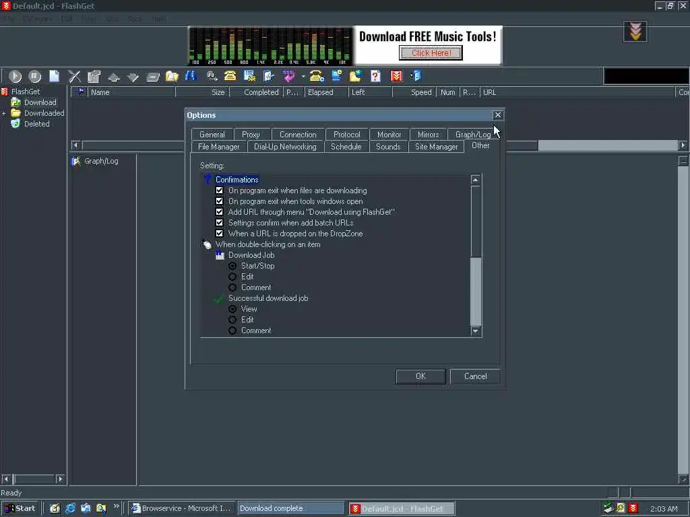Switch to the General tab
The width and height of the screenshot is (690, 517).
click(x=212, y=135)
